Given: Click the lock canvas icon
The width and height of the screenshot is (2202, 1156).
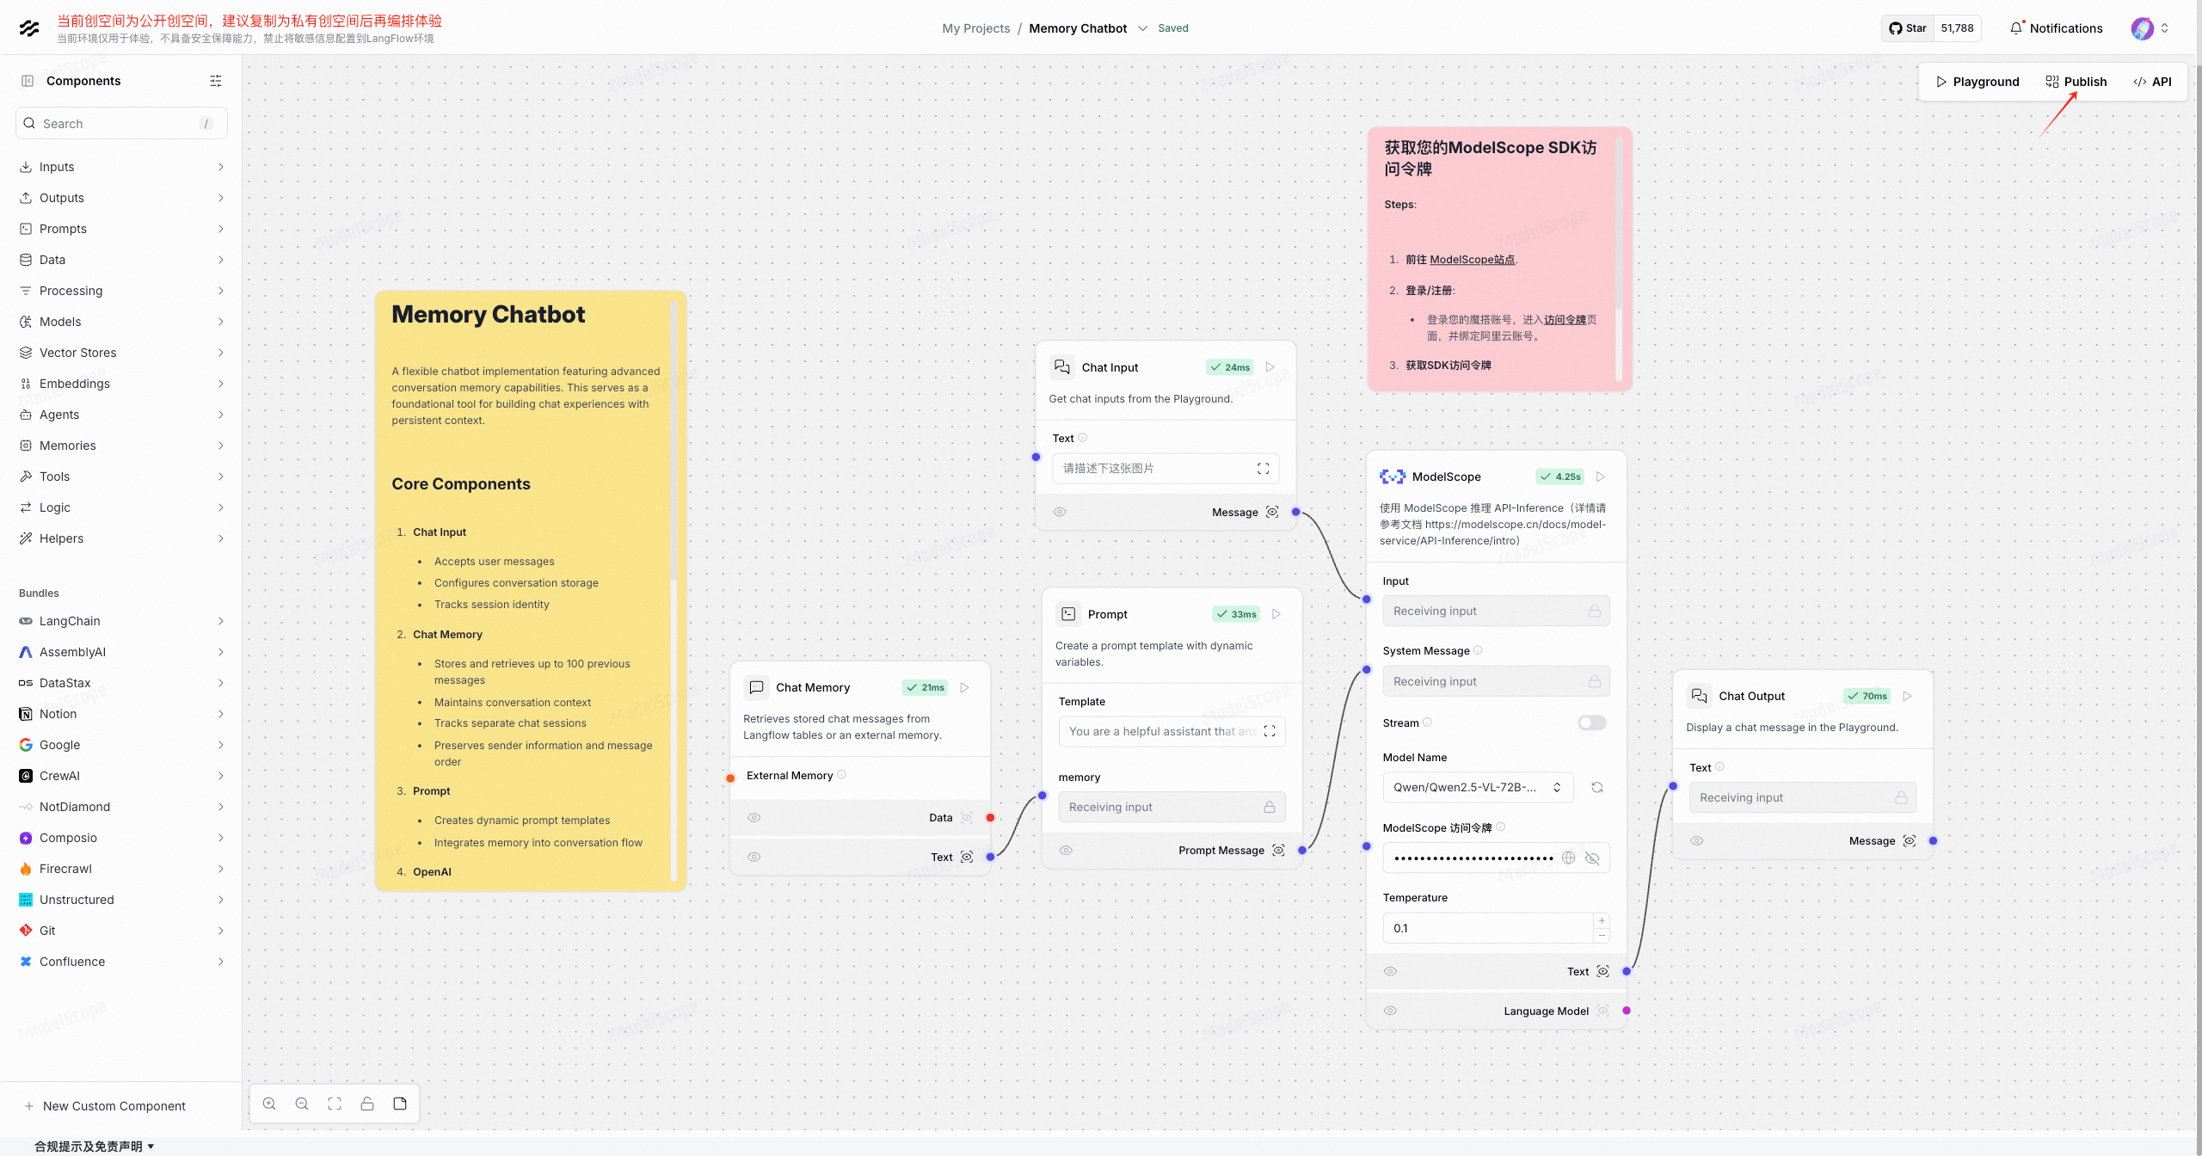Looking at the screenshot, I should [x=367, y=1104].
